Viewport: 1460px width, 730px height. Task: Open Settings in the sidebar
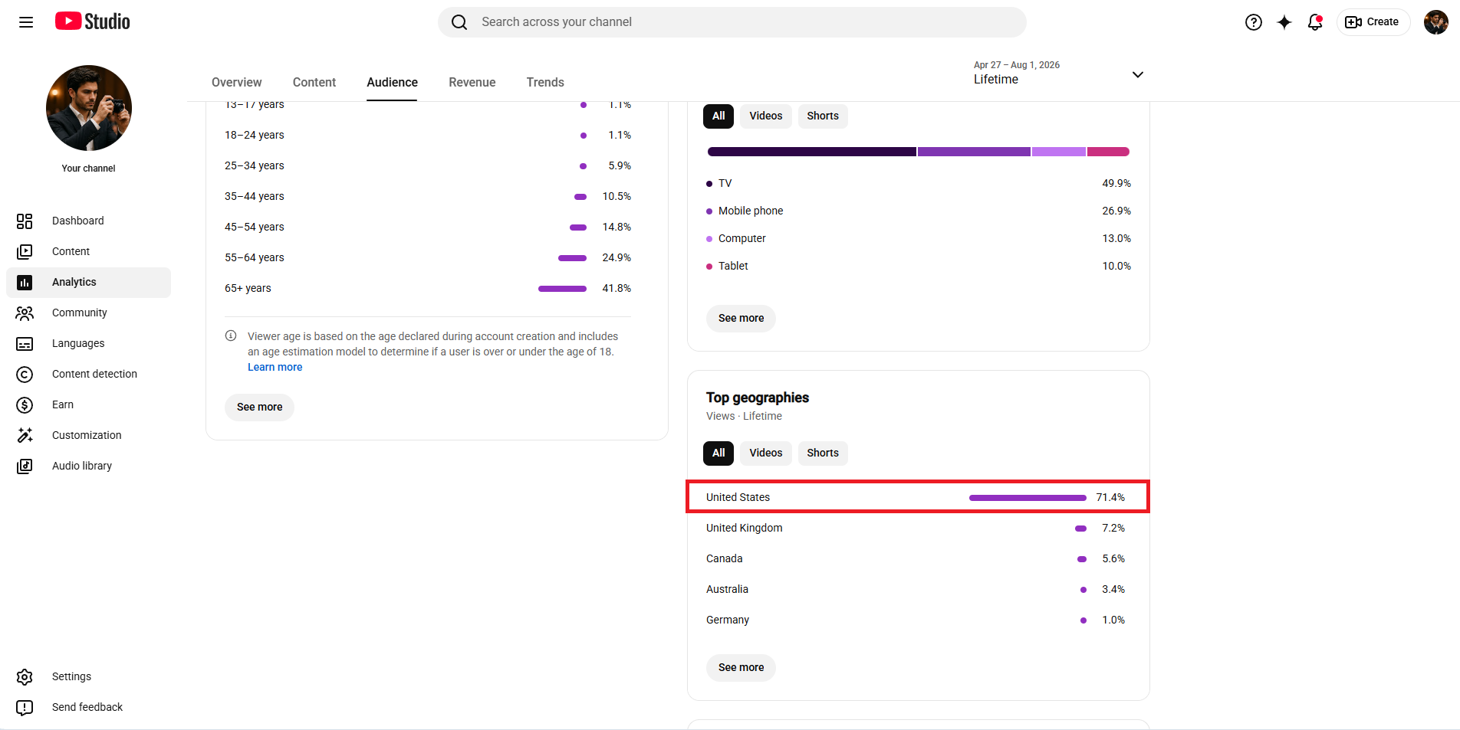coord(88,677)
